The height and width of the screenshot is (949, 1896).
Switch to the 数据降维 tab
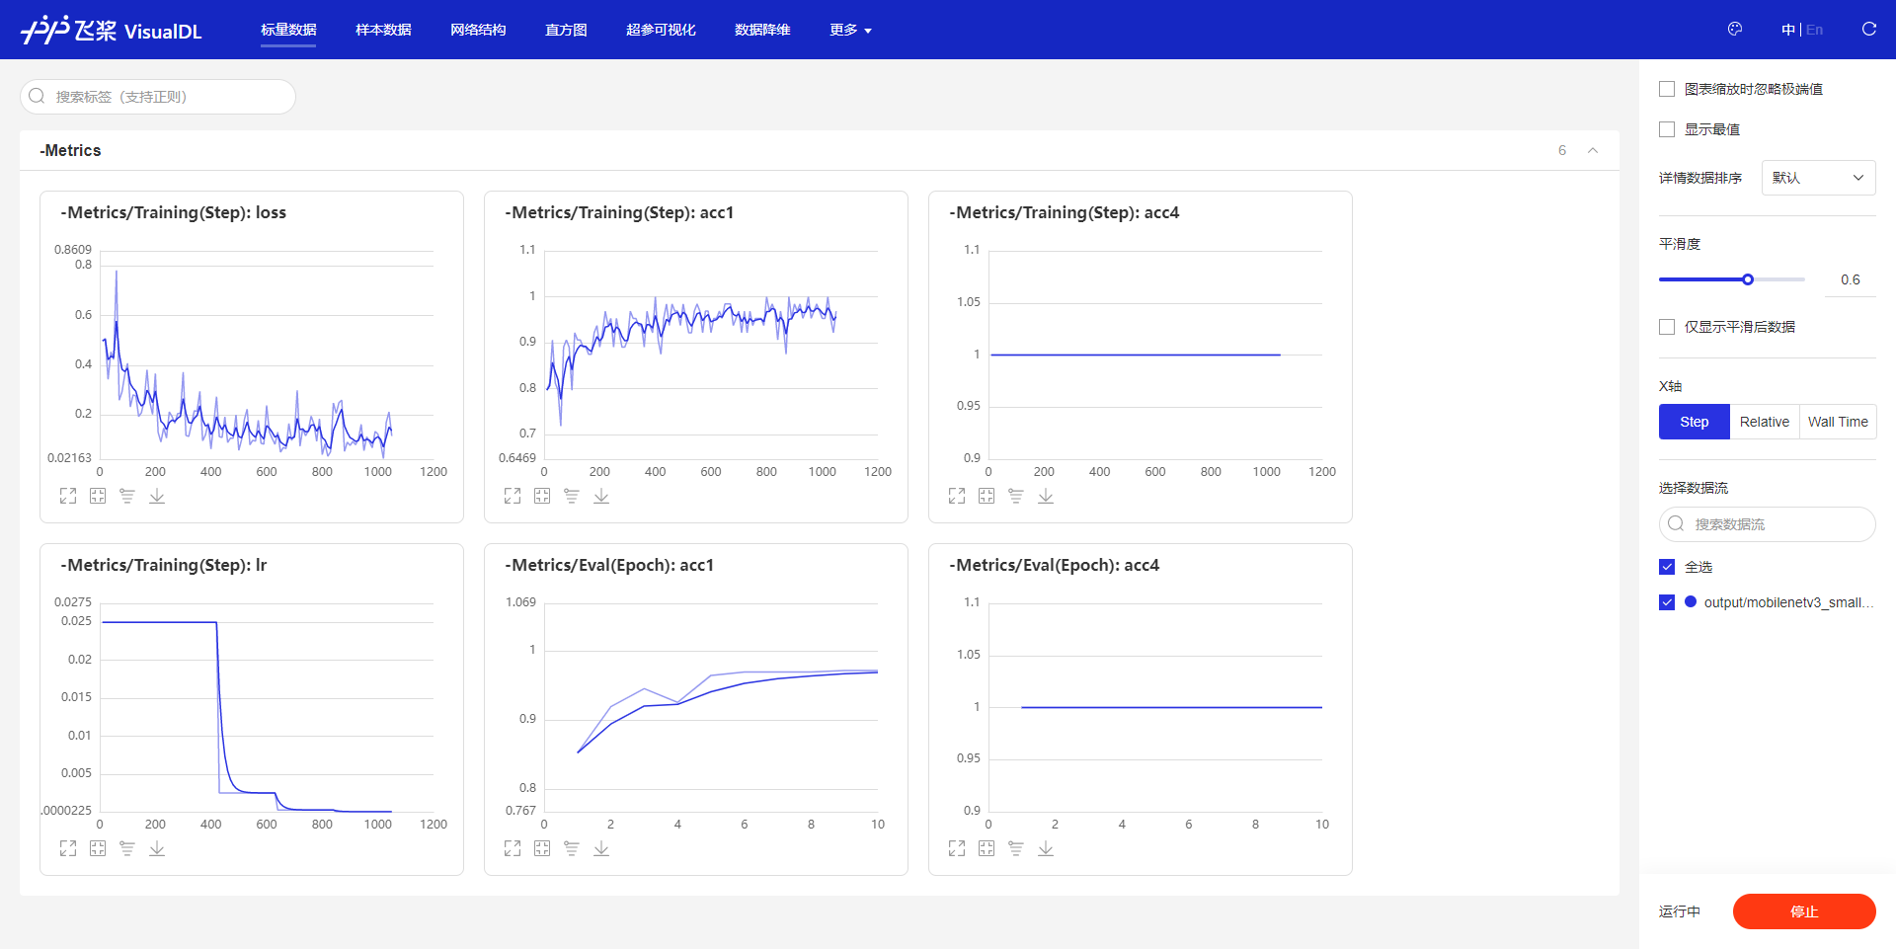pos(762,30)
